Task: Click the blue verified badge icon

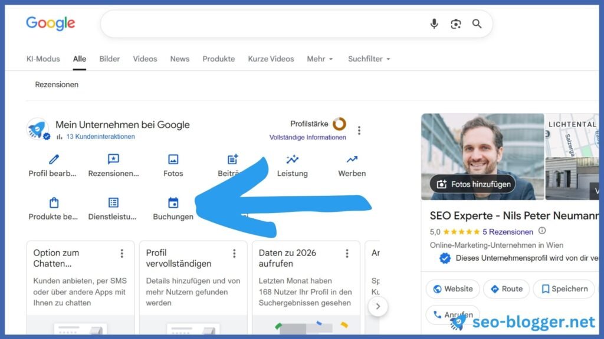Action: coord(445,258)
